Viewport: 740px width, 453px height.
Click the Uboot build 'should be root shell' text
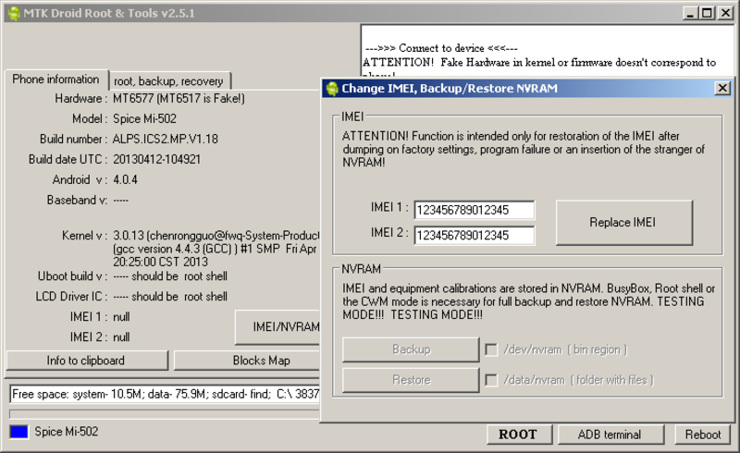[170, 276]
